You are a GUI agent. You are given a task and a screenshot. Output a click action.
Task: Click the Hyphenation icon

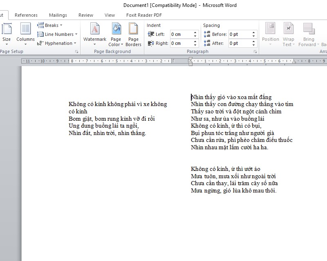[40, 43]
